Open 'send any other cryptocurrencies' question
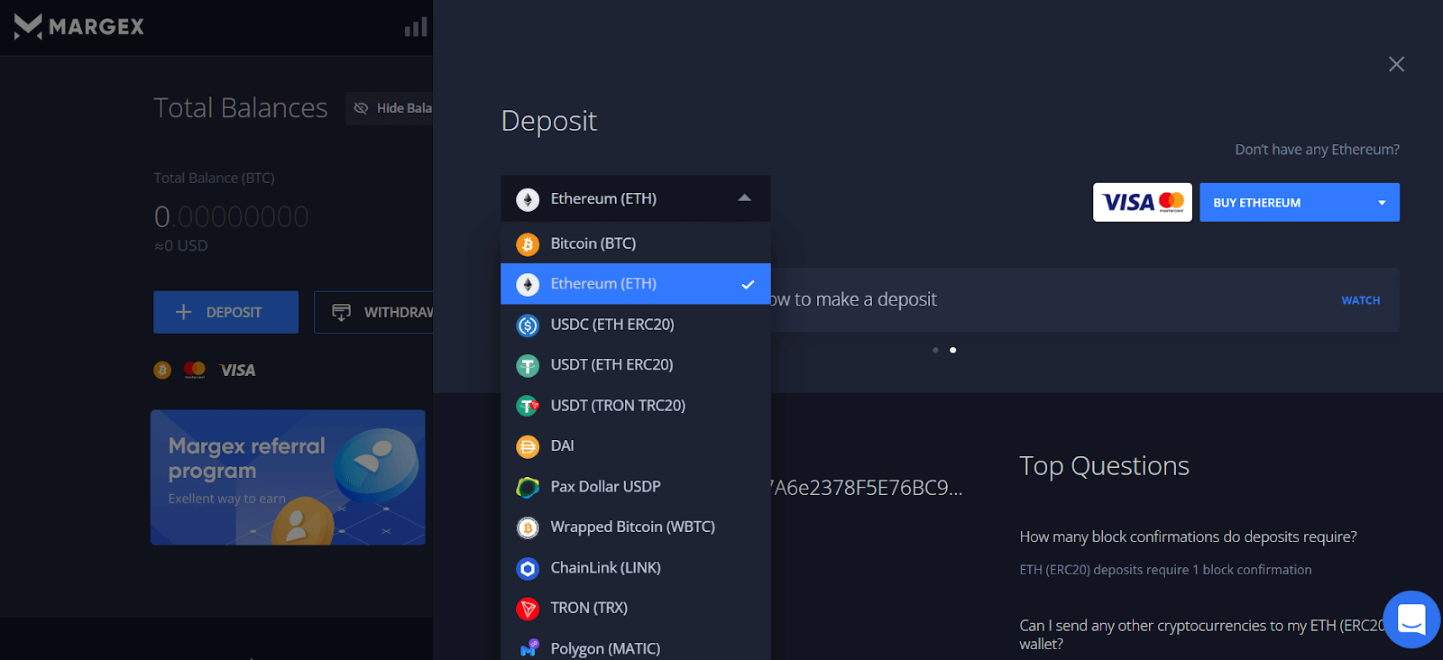Image resolution: width=1443 pixels, height=660 pixels. click(1202, 634)
